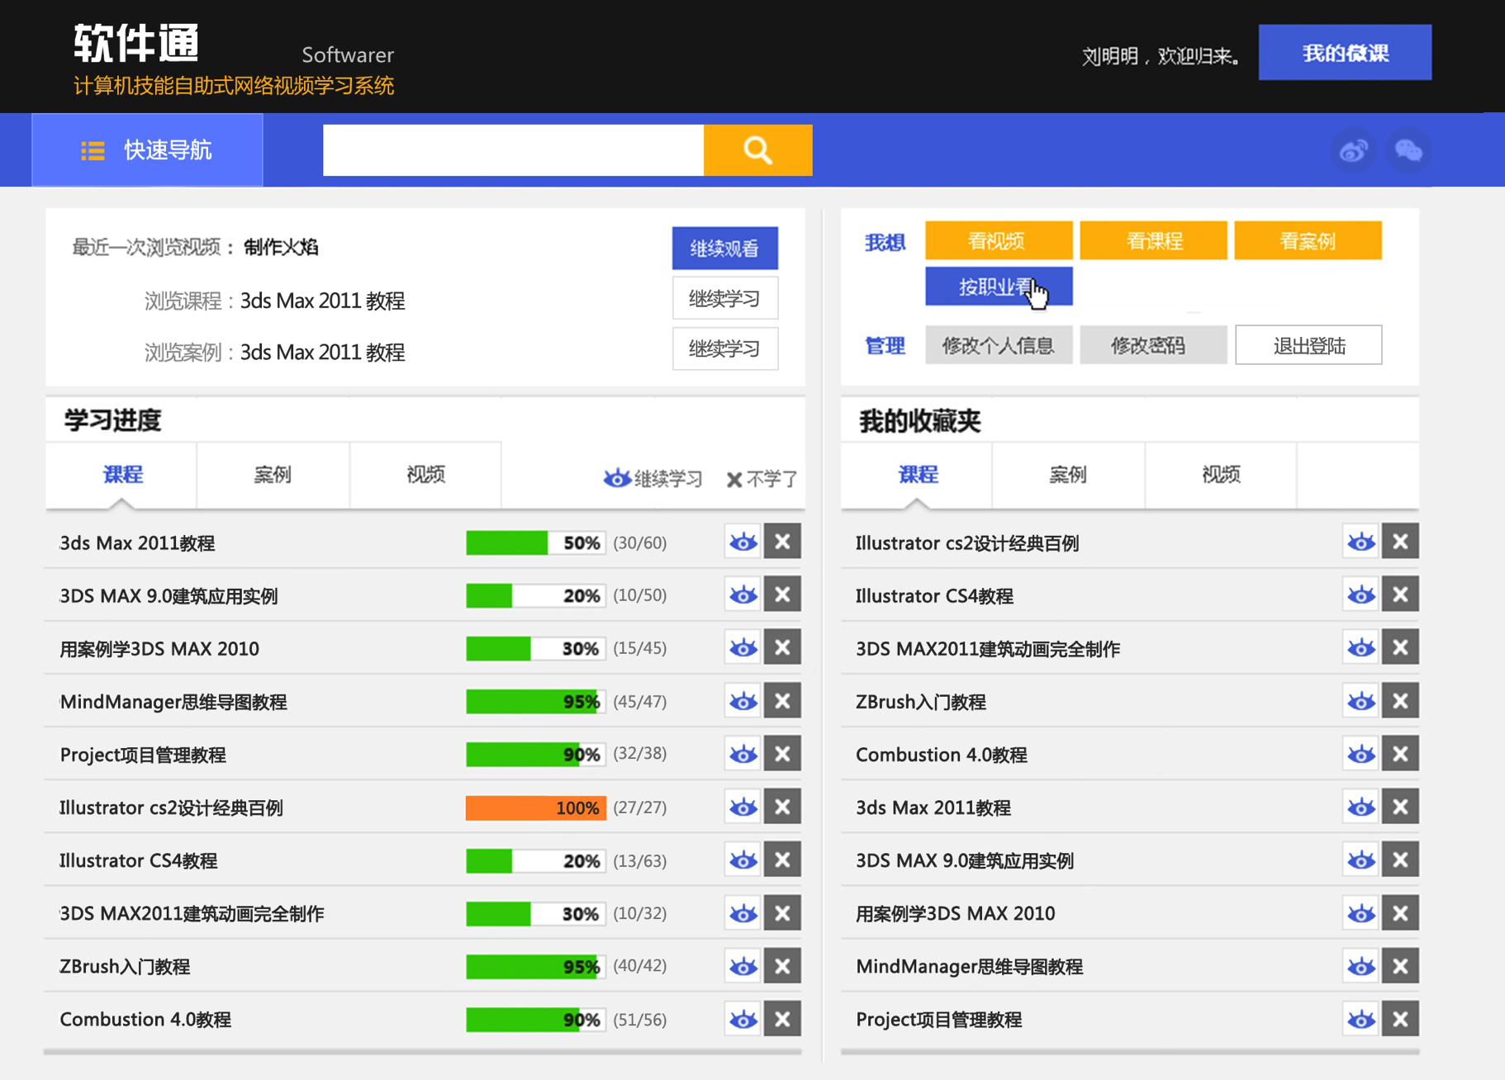Click the 看案例 orange button
This screenshot has width=1505, height=1080.
click(x=1308, y=240)
